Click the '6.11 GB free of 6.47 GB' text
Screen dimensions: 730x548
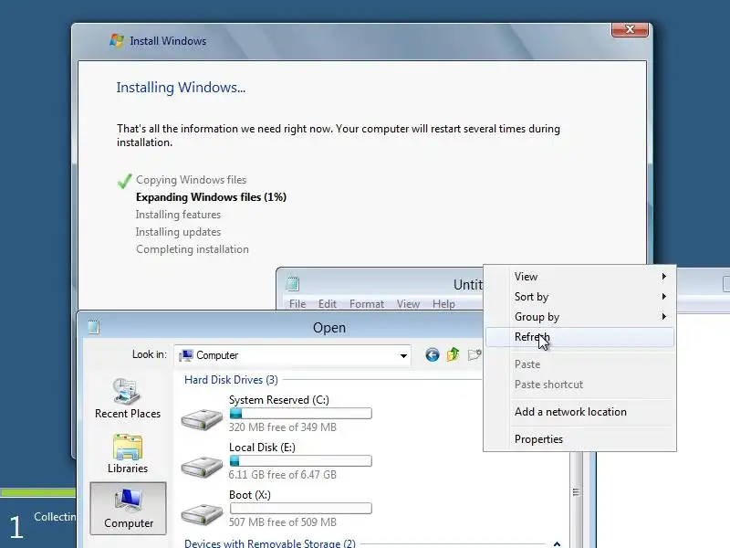[283, 475]
